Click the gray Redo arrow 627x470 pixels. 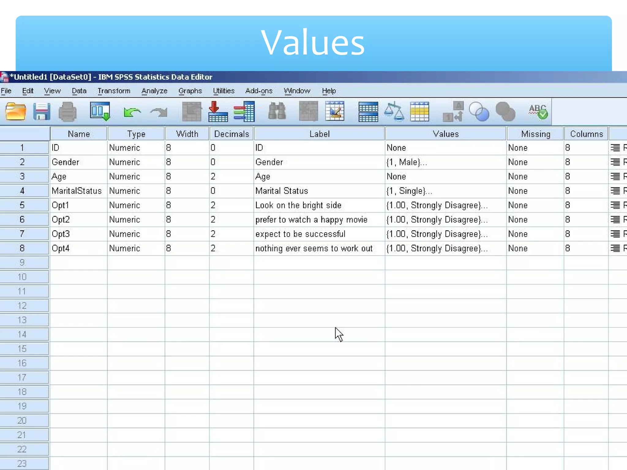(159, 112)
